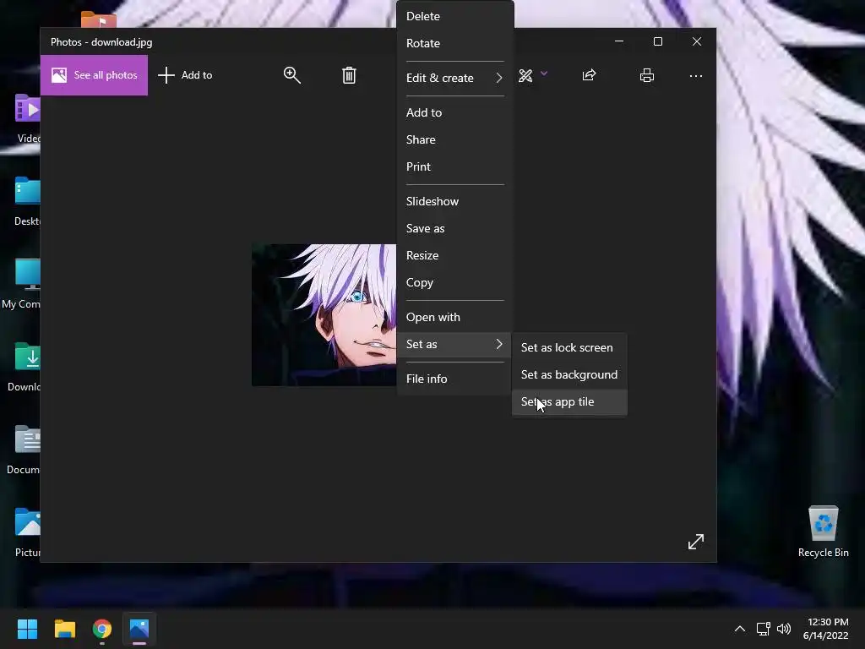Open Documents folder desktop icon
Viewport: 865px width, 649px height.
[24, 450]
